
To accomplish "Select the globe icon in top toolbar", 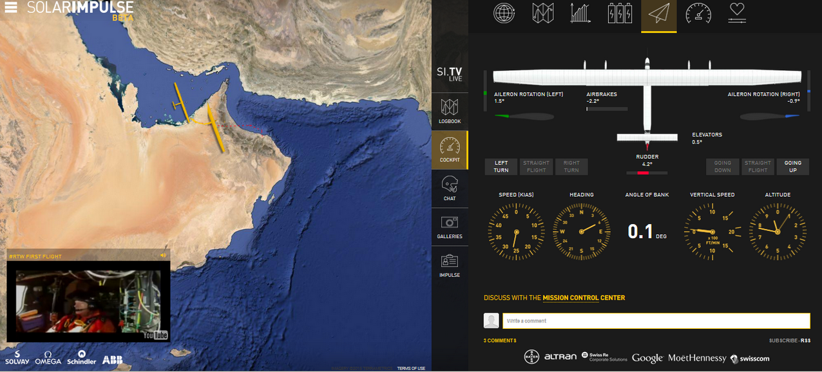I will 504,14.
